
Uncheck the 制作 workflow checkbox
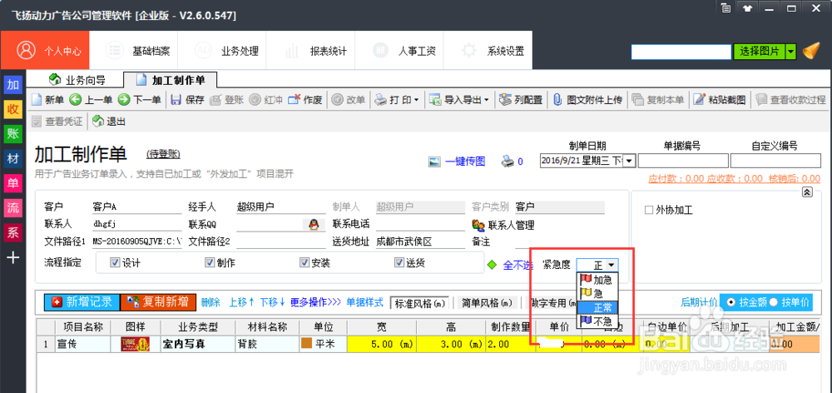(x=210, y=262)
